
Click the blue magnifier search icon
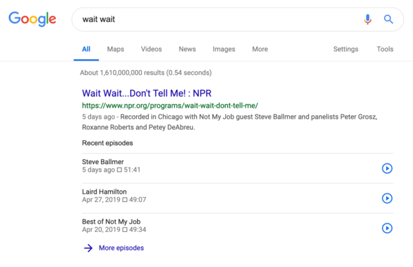(x=388, y=19)
